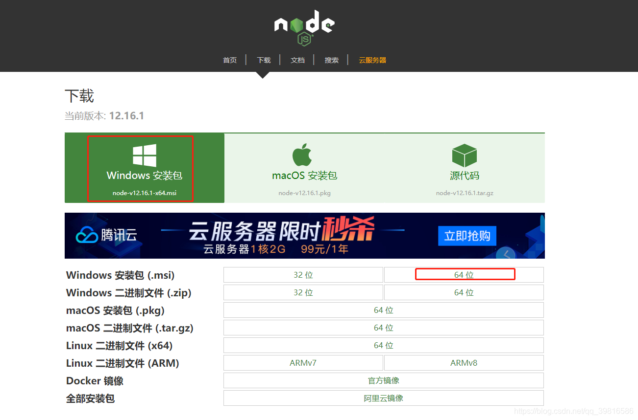This screenshot has height=420, width=638.
Task: Click the Tencent Cloud logo in banner
Action: coord(106,236)
